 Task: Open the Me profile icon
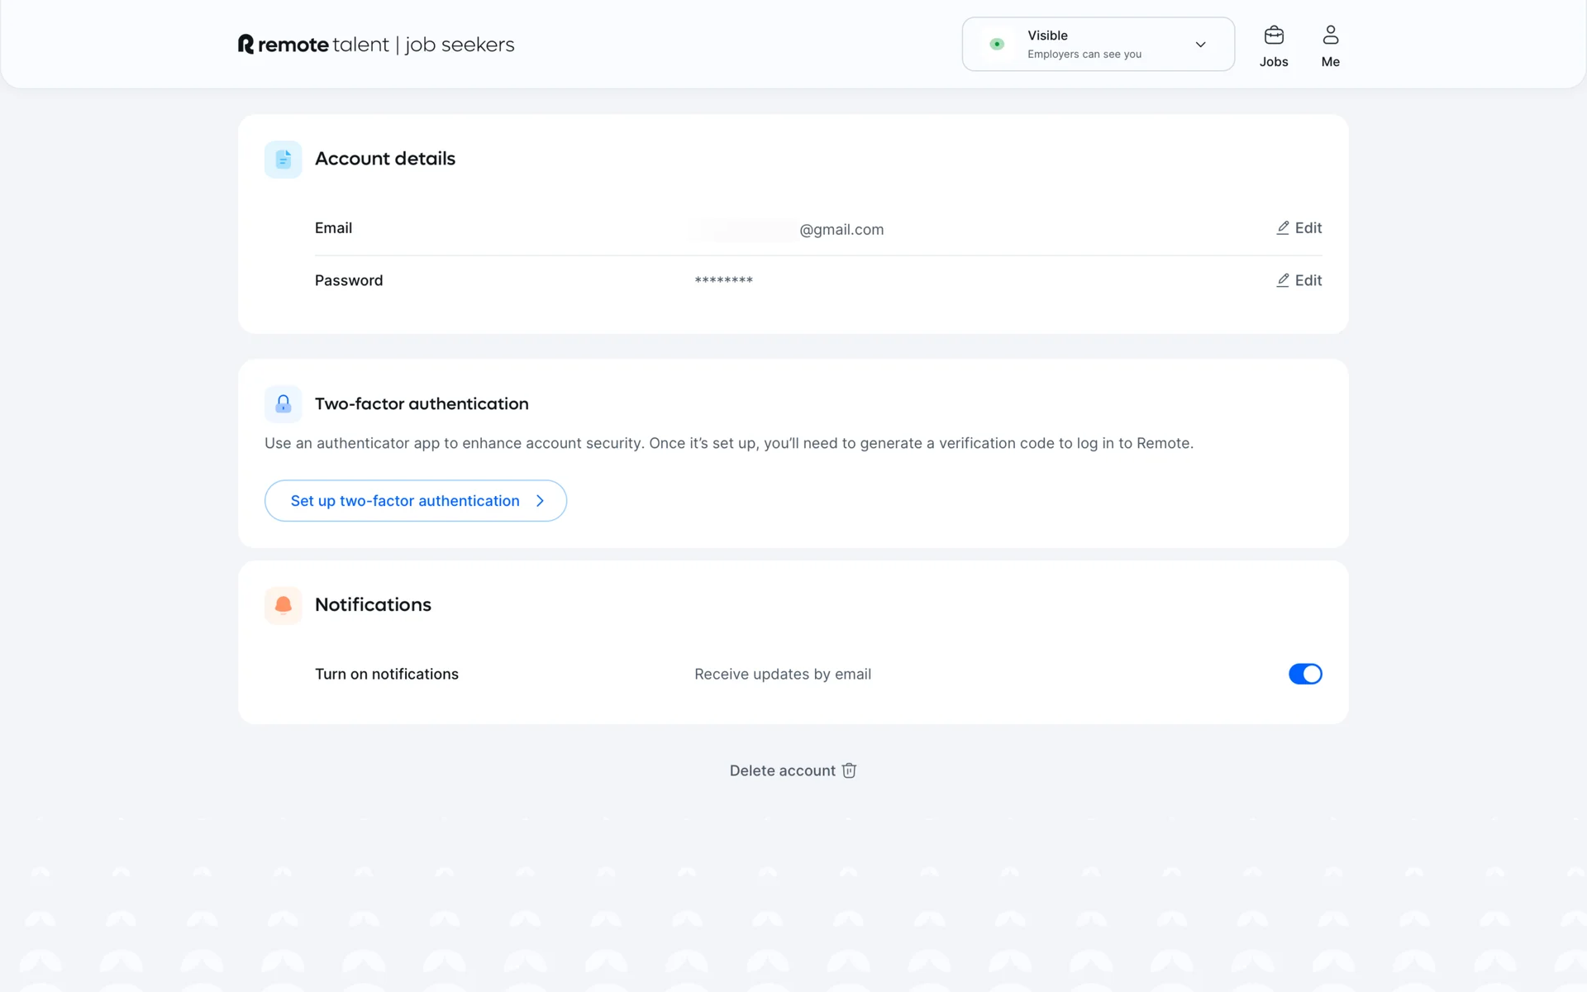(x=1330, y=36)
